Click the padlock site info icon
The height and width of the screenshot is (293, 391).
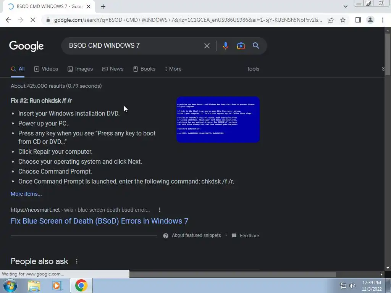click(48, 20)
